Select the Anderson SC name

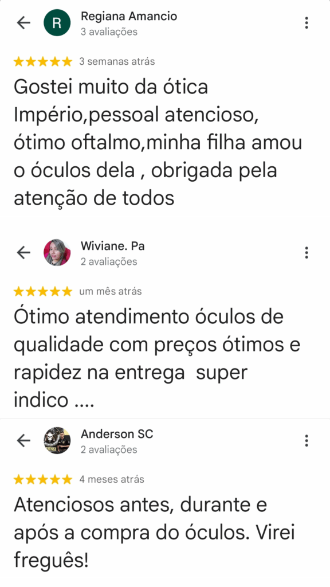coord(117,435)
